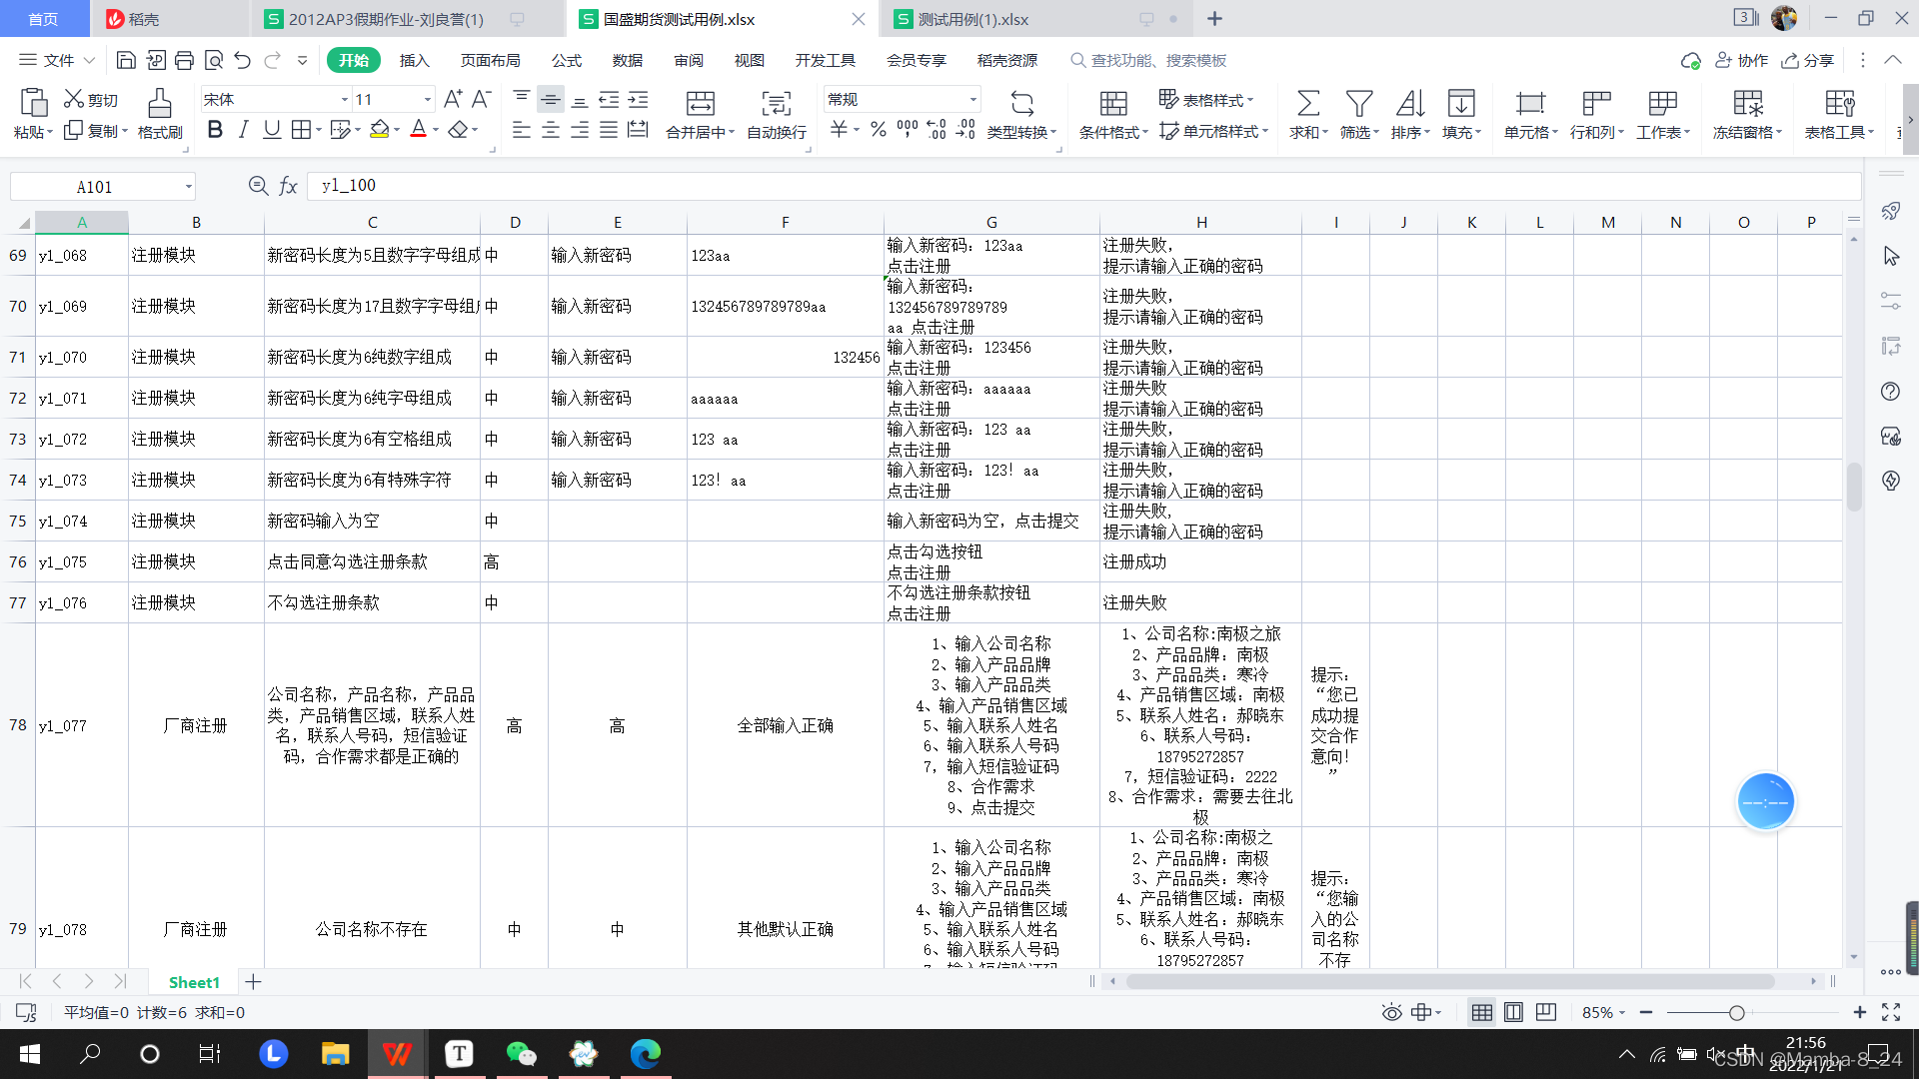
Task: Click the WeChat icon in taskbar
Action: point(521,1053)
